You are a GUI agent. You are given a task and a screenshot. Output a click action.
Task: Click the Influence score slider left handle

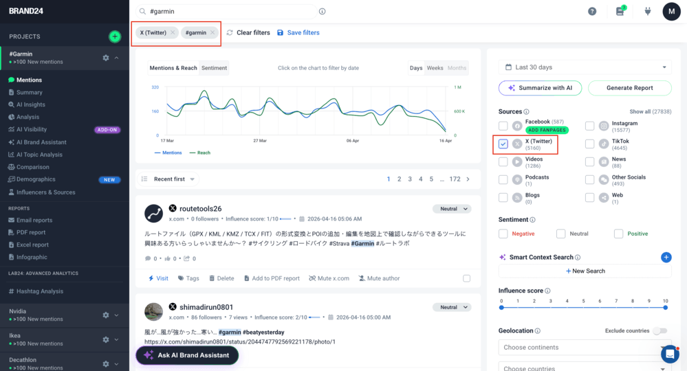(x=501, y=308)
